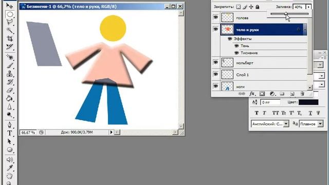Screen dimensions: 329x185
Task: Hide the мольберт layer
Action: pos(215,62)
